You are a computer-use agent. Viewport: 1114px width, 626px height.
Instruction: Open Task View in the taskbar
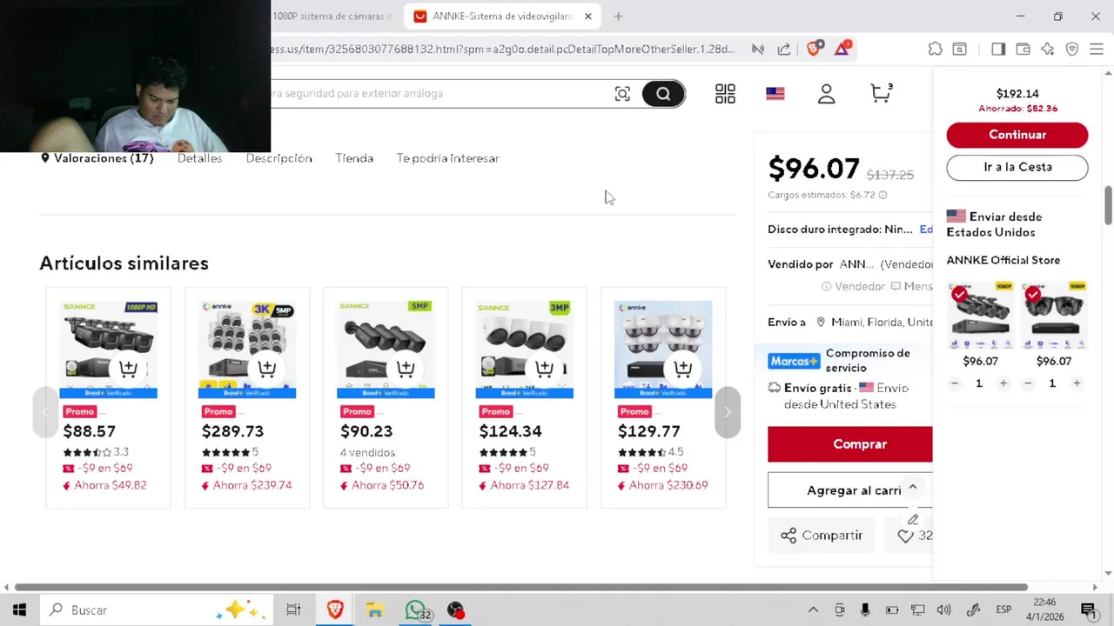tap(293, 610)
